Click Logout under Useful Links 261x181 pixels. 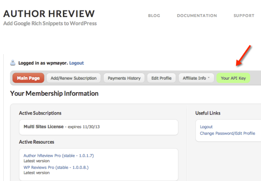coord(206,127)
